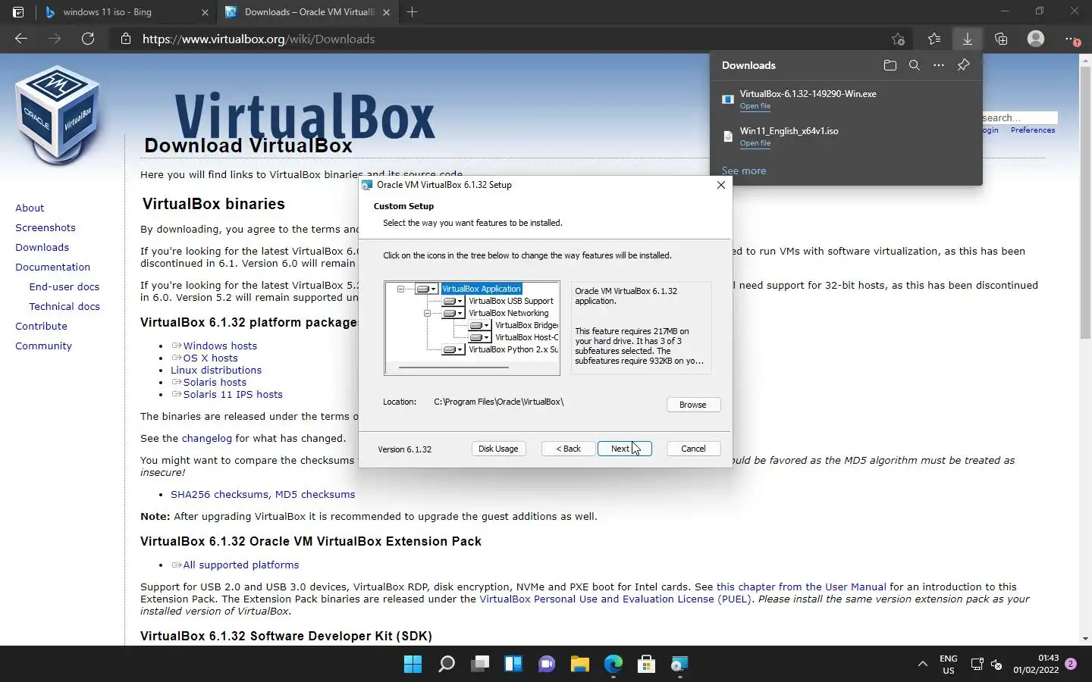Click the add to favorites star icon
The width and height of the screenshot is (1092, 682).
899,39
